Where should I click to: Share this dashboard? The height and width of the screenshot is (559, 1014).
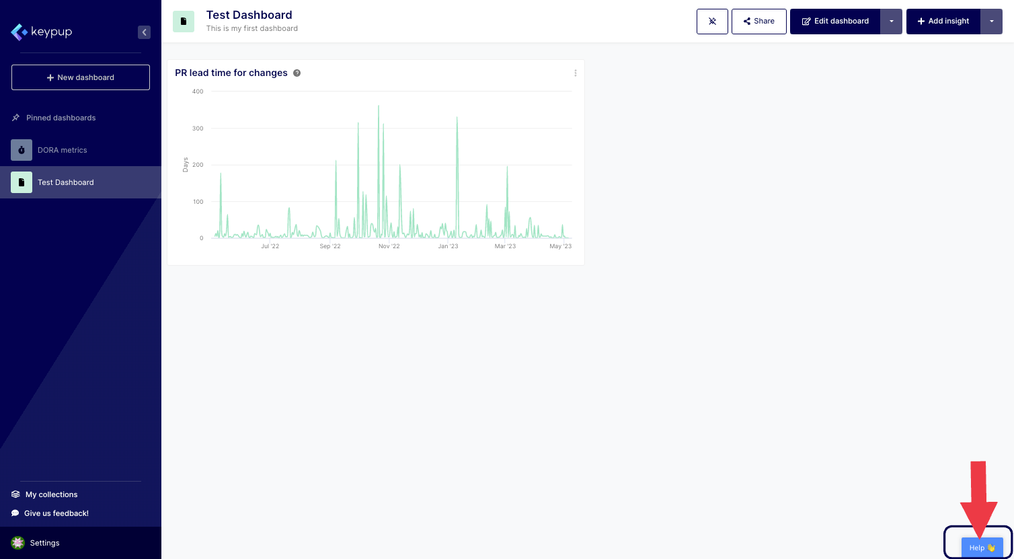point(758,22)
